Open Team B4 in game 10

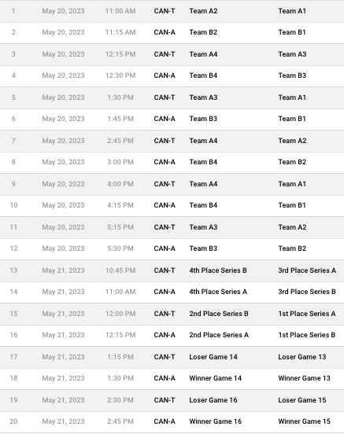[203, 205]
